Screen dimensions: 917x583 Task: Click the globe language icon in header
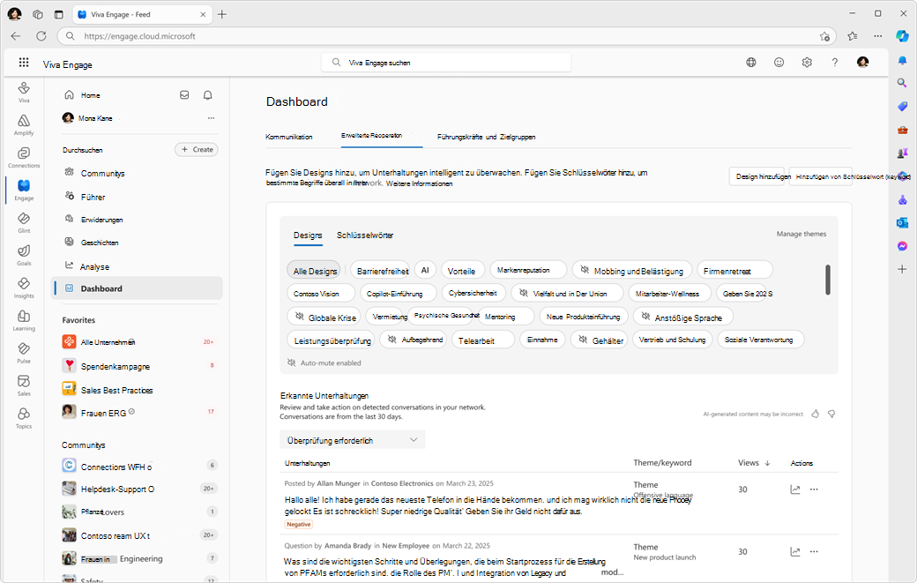click(751, 62)
